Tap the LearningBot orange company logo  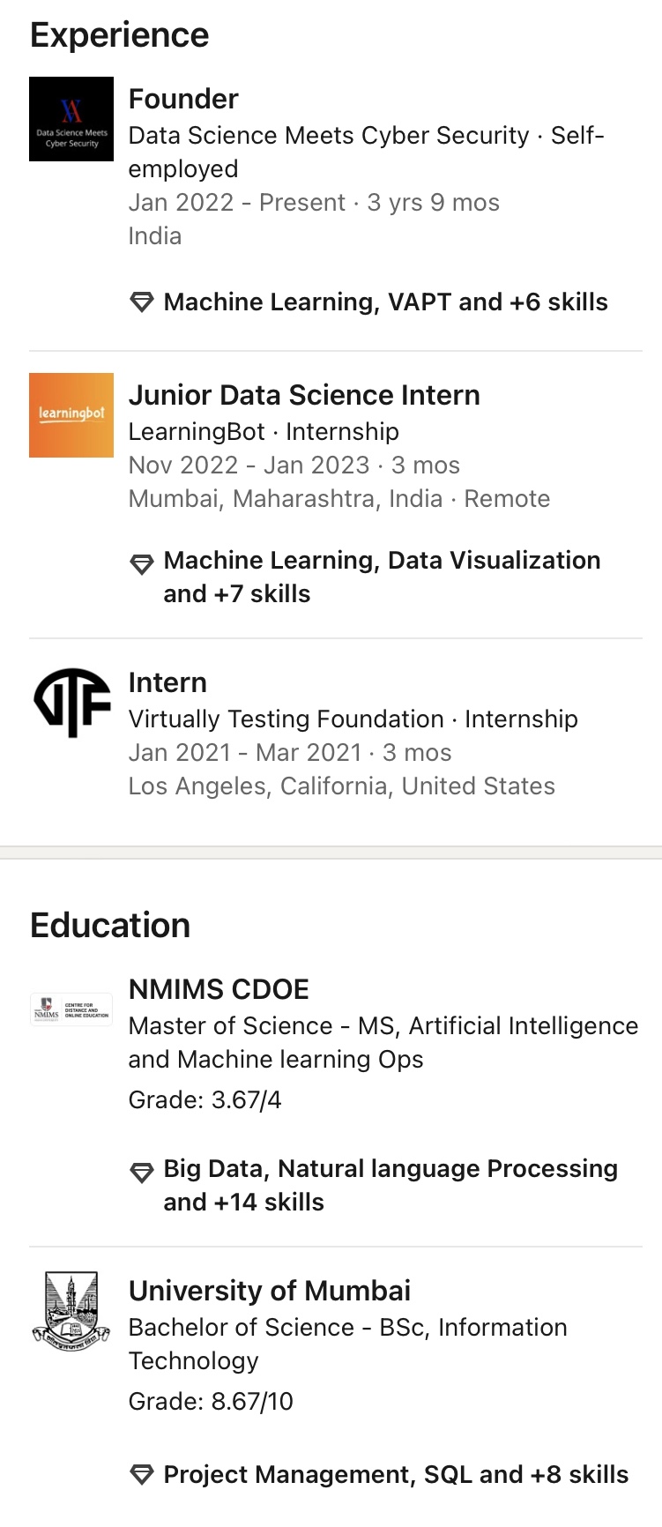click(x=71, y=415)
